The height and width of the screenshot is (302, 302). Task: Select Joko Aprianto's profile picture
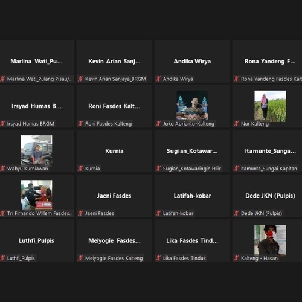point(192,105)
